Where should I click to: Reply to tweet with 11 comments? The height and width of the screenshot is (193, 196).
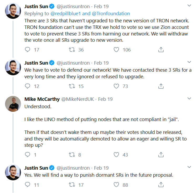pos(28,185)
